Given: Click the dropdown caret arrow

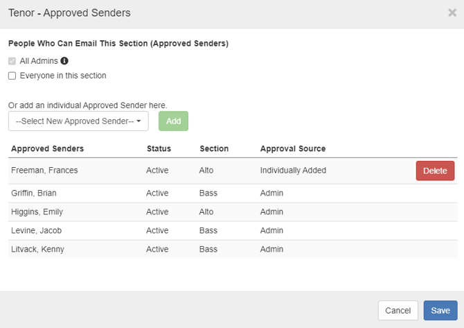Looking at the screenshot, I should tap(139, 121).
